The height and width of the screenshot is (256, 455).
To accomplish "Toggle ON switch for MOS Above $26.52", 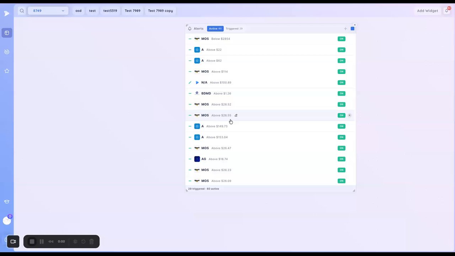I will (x=341, y=104).
